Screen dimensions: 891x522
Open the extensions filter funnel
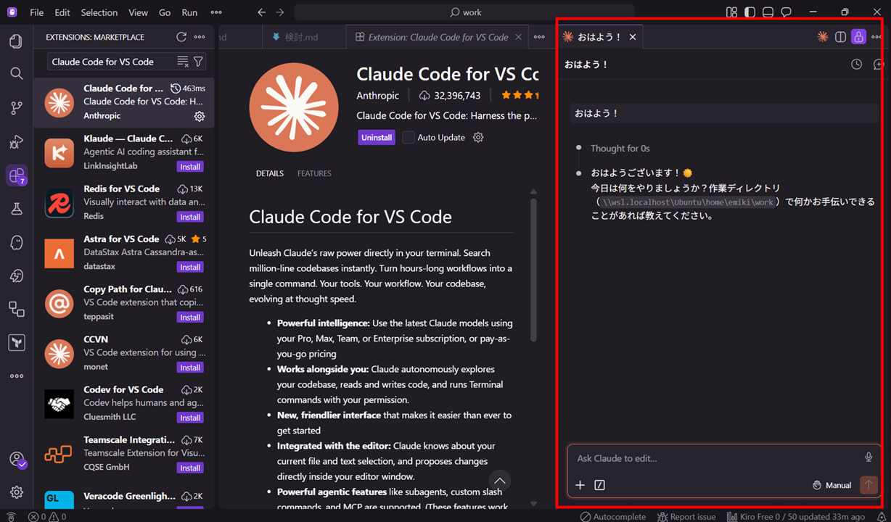pos(198,62)
